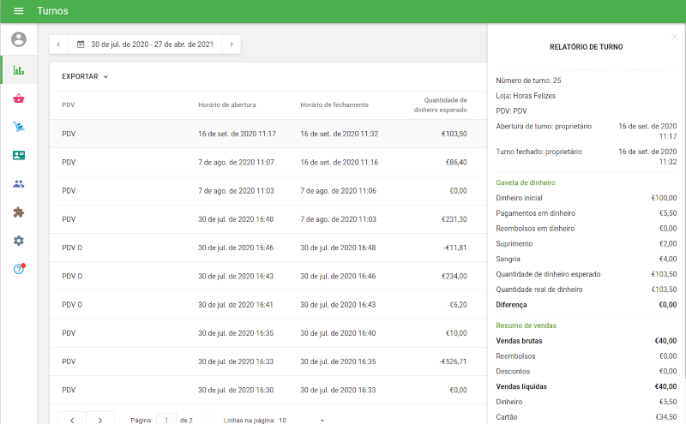
Task: Open the Inventory management cart icon
Action: pos(19,127)
